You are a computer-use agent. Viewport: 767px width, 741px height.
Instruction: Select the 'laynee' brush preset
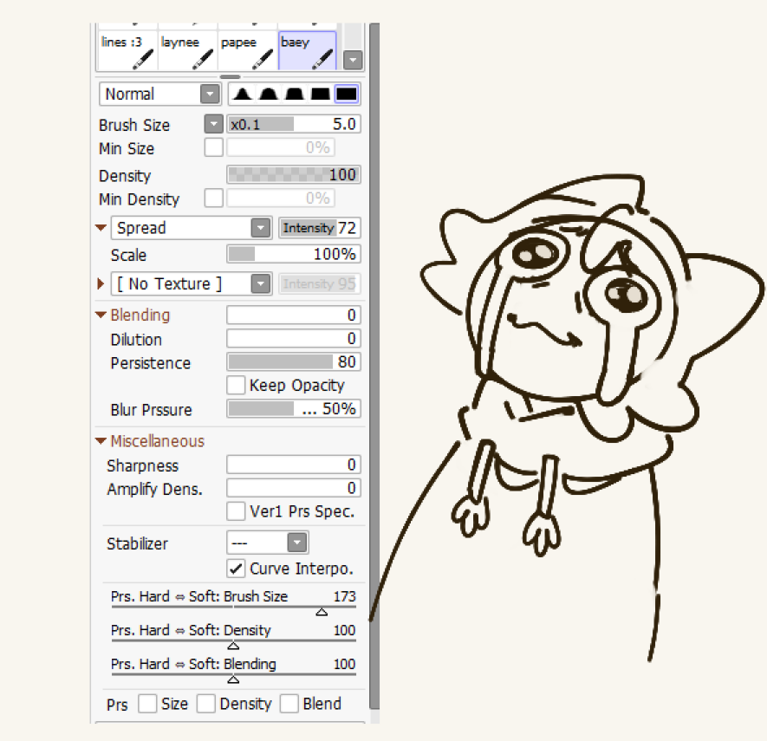coord(187,50)
